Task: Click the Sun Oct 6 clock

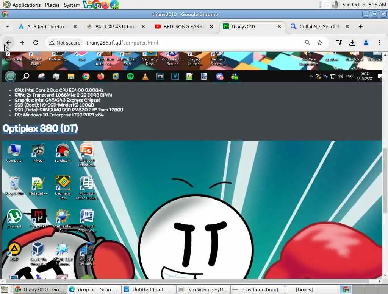Action: [364, 5]
